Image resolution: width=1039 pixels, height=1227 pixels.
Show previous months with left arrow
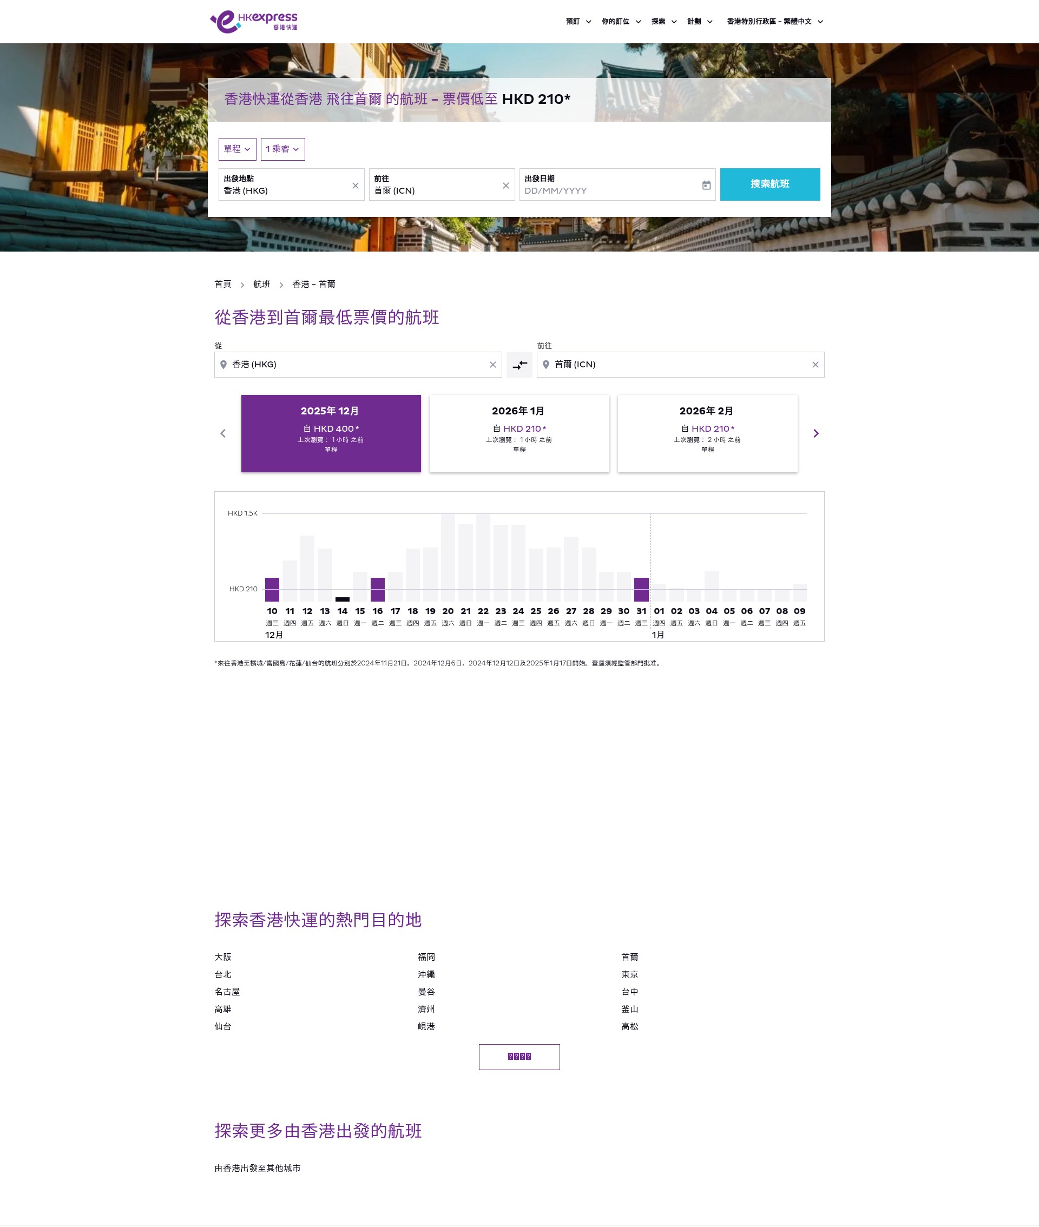[x=222, y=433]
